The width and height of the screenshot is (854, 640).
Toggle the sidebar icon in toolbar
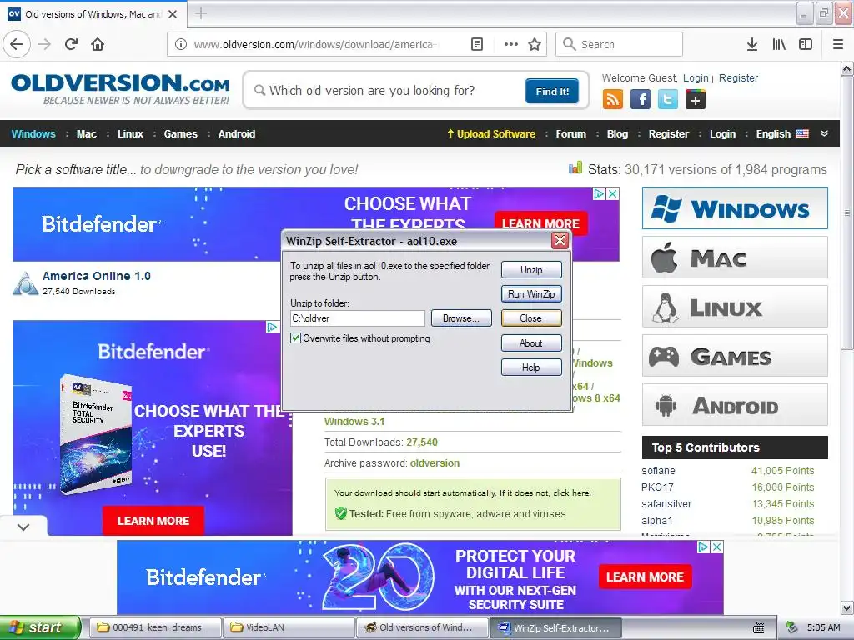[806, 44]
